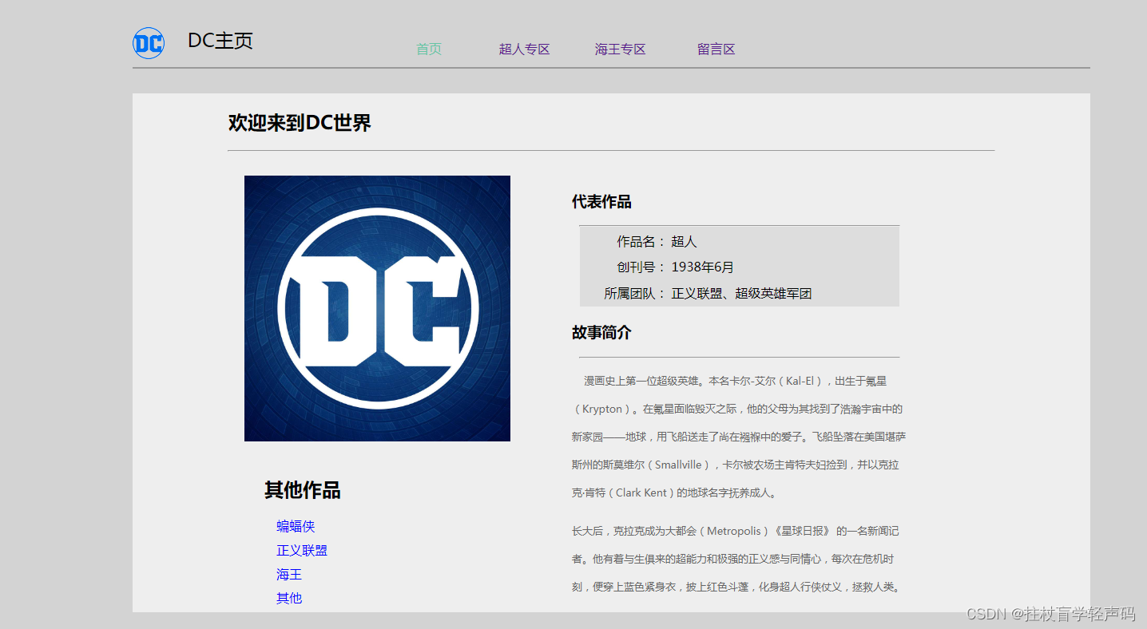
Task: Click the small DC logo in header
Action: click(x=149, y=43)
